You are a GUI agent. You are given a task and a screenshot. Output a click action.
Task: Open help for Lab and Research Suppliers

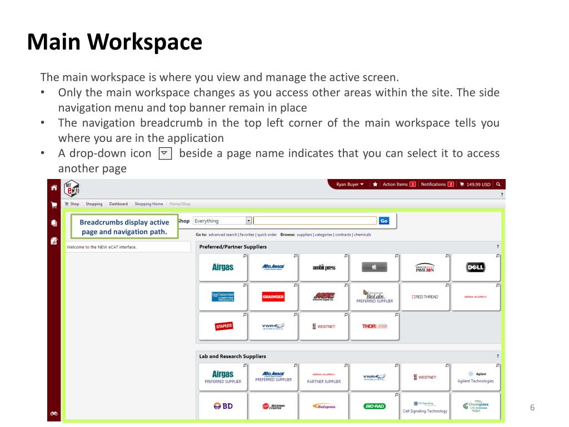point(497,356)
